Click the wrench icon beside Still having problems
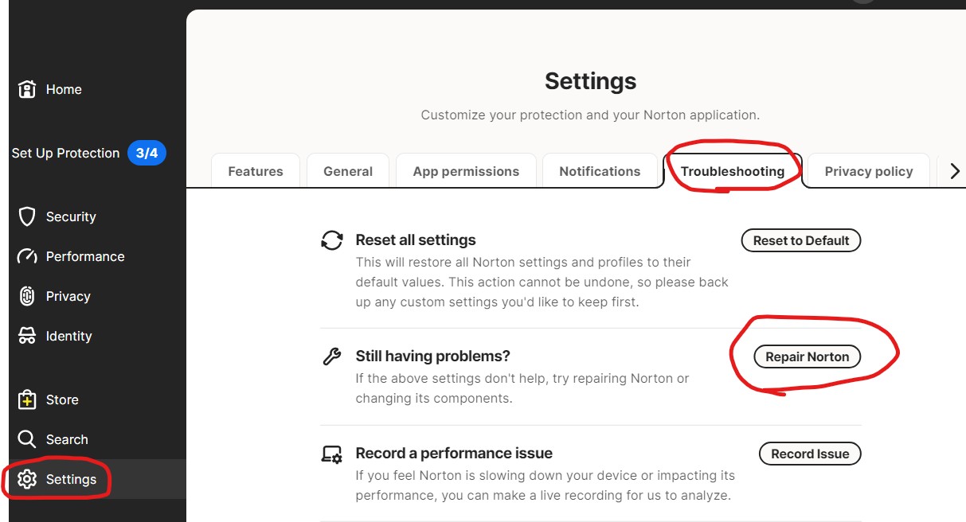Screen dimensions: 966x522 332,356
